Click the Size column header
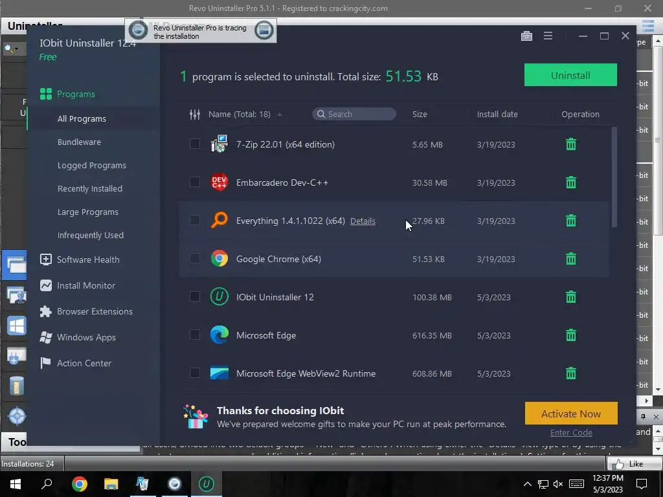The height and width of the screenshot is (497, 663). pyautogui.click(x=420, y=114)
